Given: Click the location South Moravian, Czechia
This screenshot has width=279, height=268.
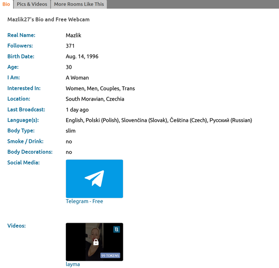Looking at the screenshot, I should (95, 99).
